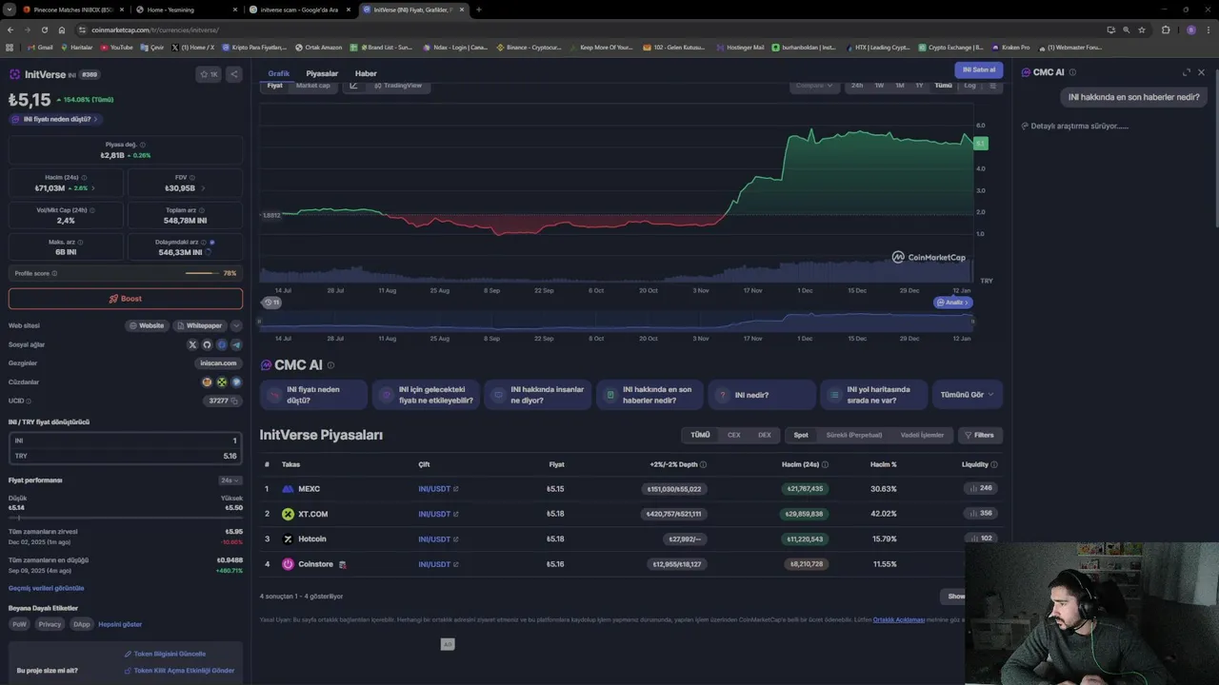Click the first wallet icon under Cüzdanlar
Image resolution: width=1219 pixels, height=685 pixels.
[207, 382]
